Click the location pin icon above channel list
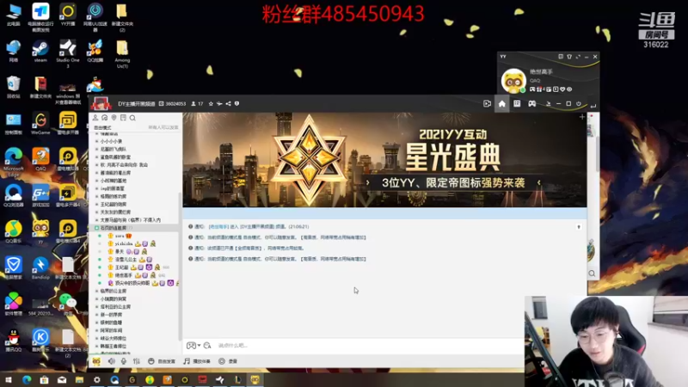Image resolution: width=688 pixels, height=387 pixels. coord(114,118)
